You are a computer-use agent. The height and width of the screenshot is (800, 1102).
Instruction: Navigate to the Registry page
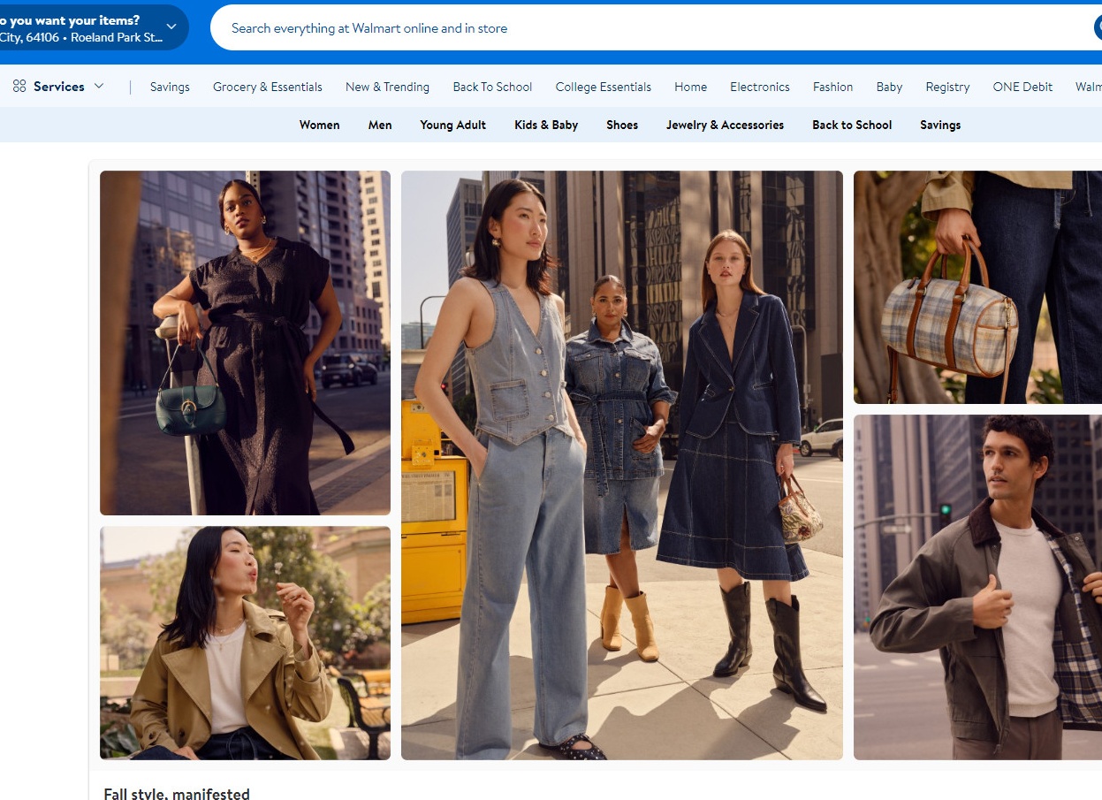pyautogui.click(x=947, y=87)
